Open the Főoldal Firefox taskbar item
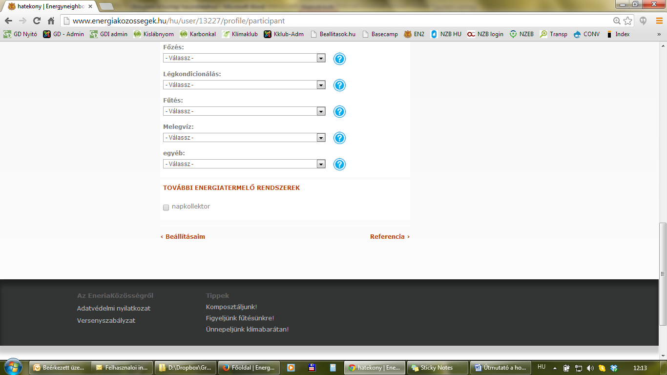Viewport: 667px width, 375px height. (x=248, y=368)
